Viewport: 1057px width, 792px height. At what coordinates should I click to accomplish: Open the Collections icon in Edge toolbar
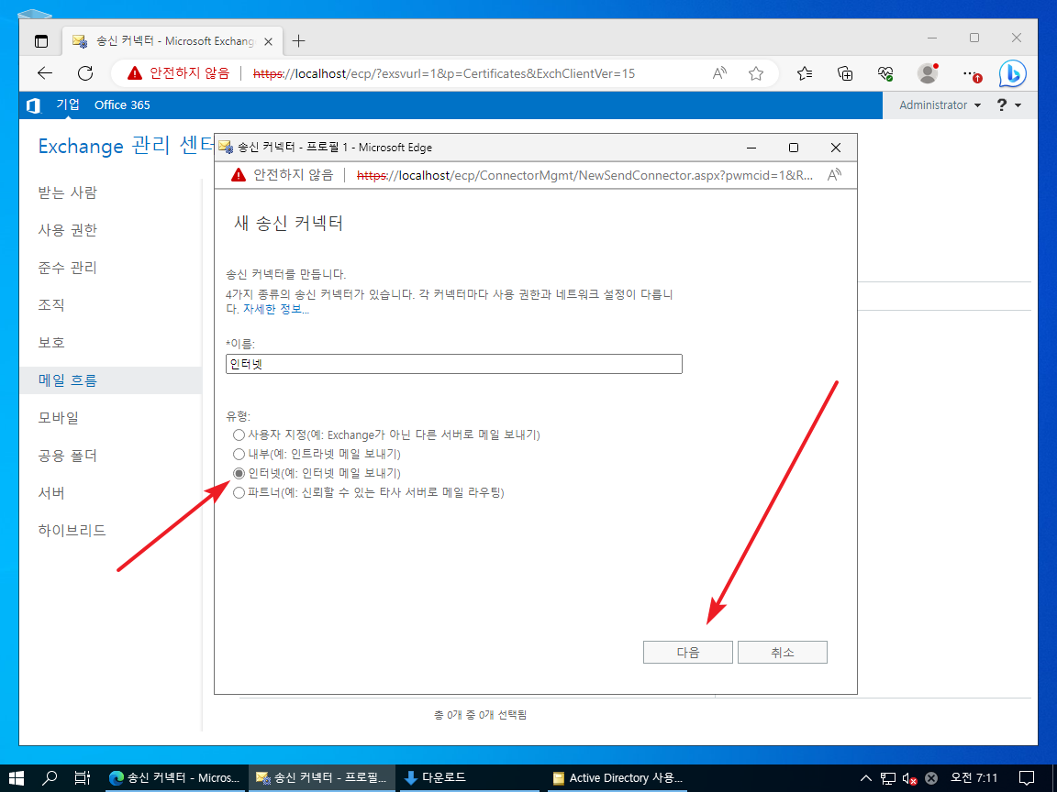[845, 73]
